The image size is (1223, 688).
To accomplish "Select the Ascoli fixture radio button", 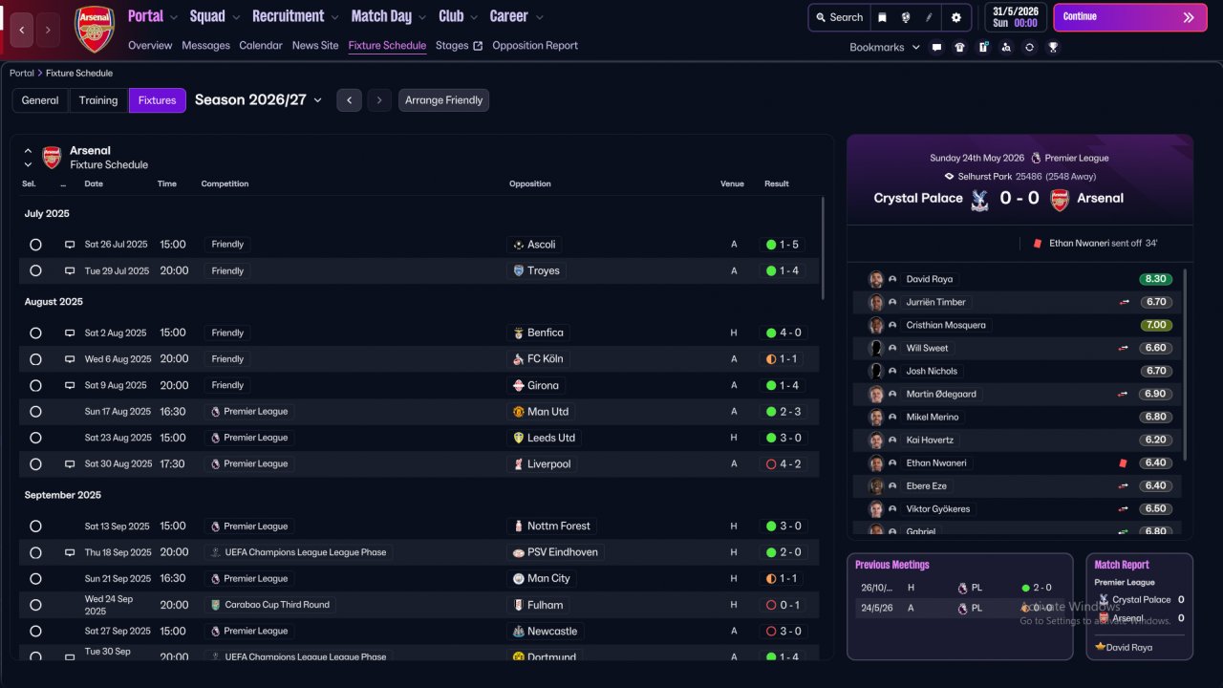I will click(x=35, y=245).
